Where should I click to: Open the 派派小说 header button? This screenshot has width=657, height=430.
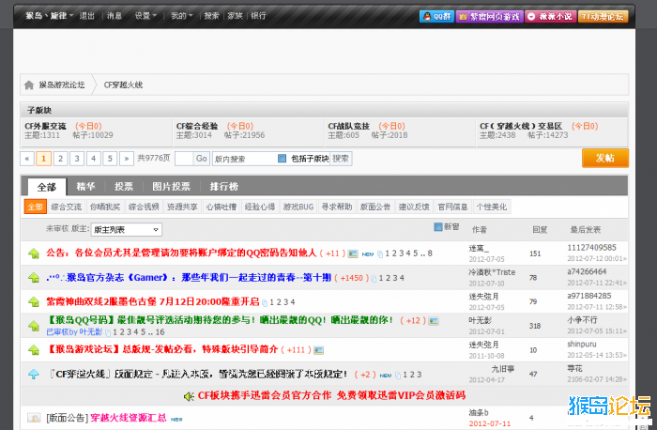[551, 16]
